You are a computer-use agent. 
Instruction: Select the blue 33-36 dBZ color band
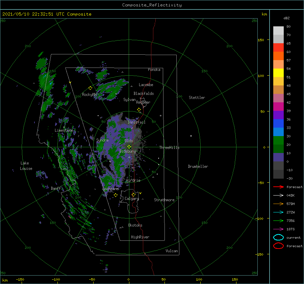click(278, 124)
